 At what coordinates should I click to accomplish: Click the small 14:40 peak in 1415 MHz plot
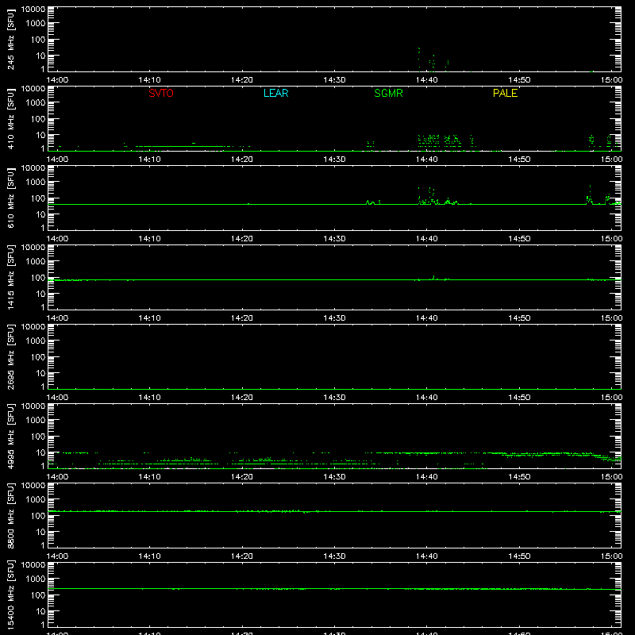[x=433, y=278]
